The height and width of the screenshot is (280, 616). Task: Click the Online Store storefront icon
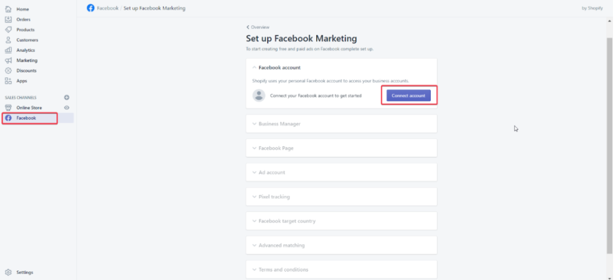click(x=8, y=107)
